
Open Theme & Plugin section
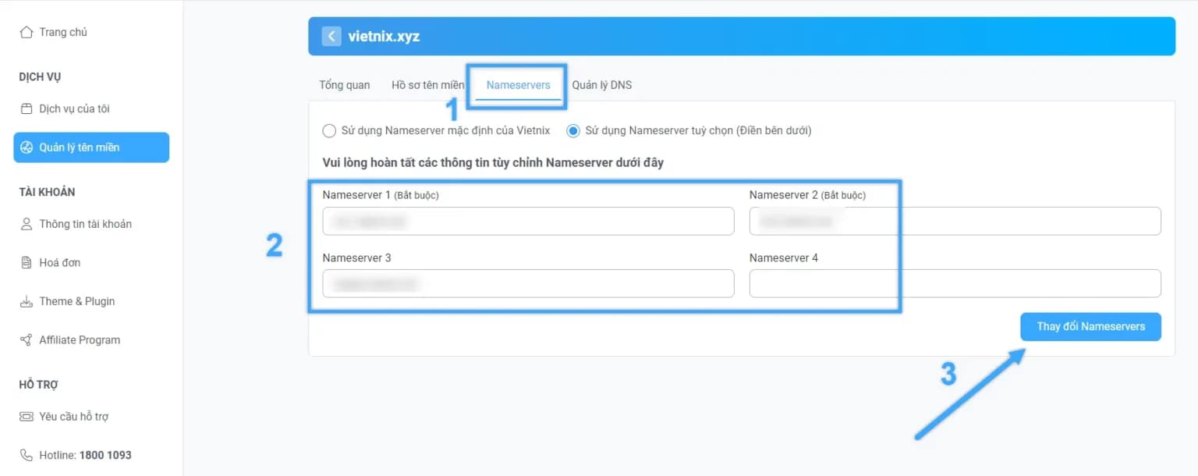(x=76, y=301)
